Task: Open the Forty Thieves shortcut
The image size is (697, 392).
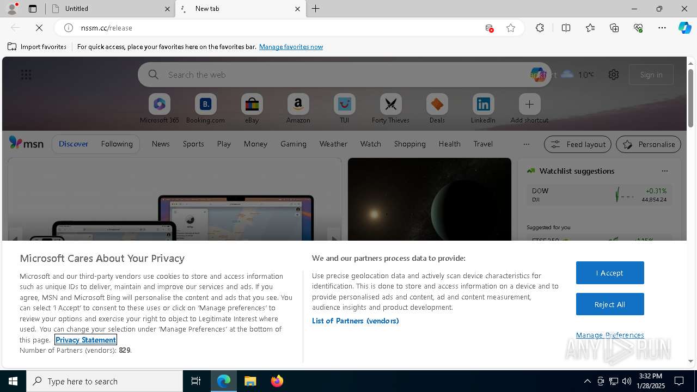Action: [x=390, y=109]
